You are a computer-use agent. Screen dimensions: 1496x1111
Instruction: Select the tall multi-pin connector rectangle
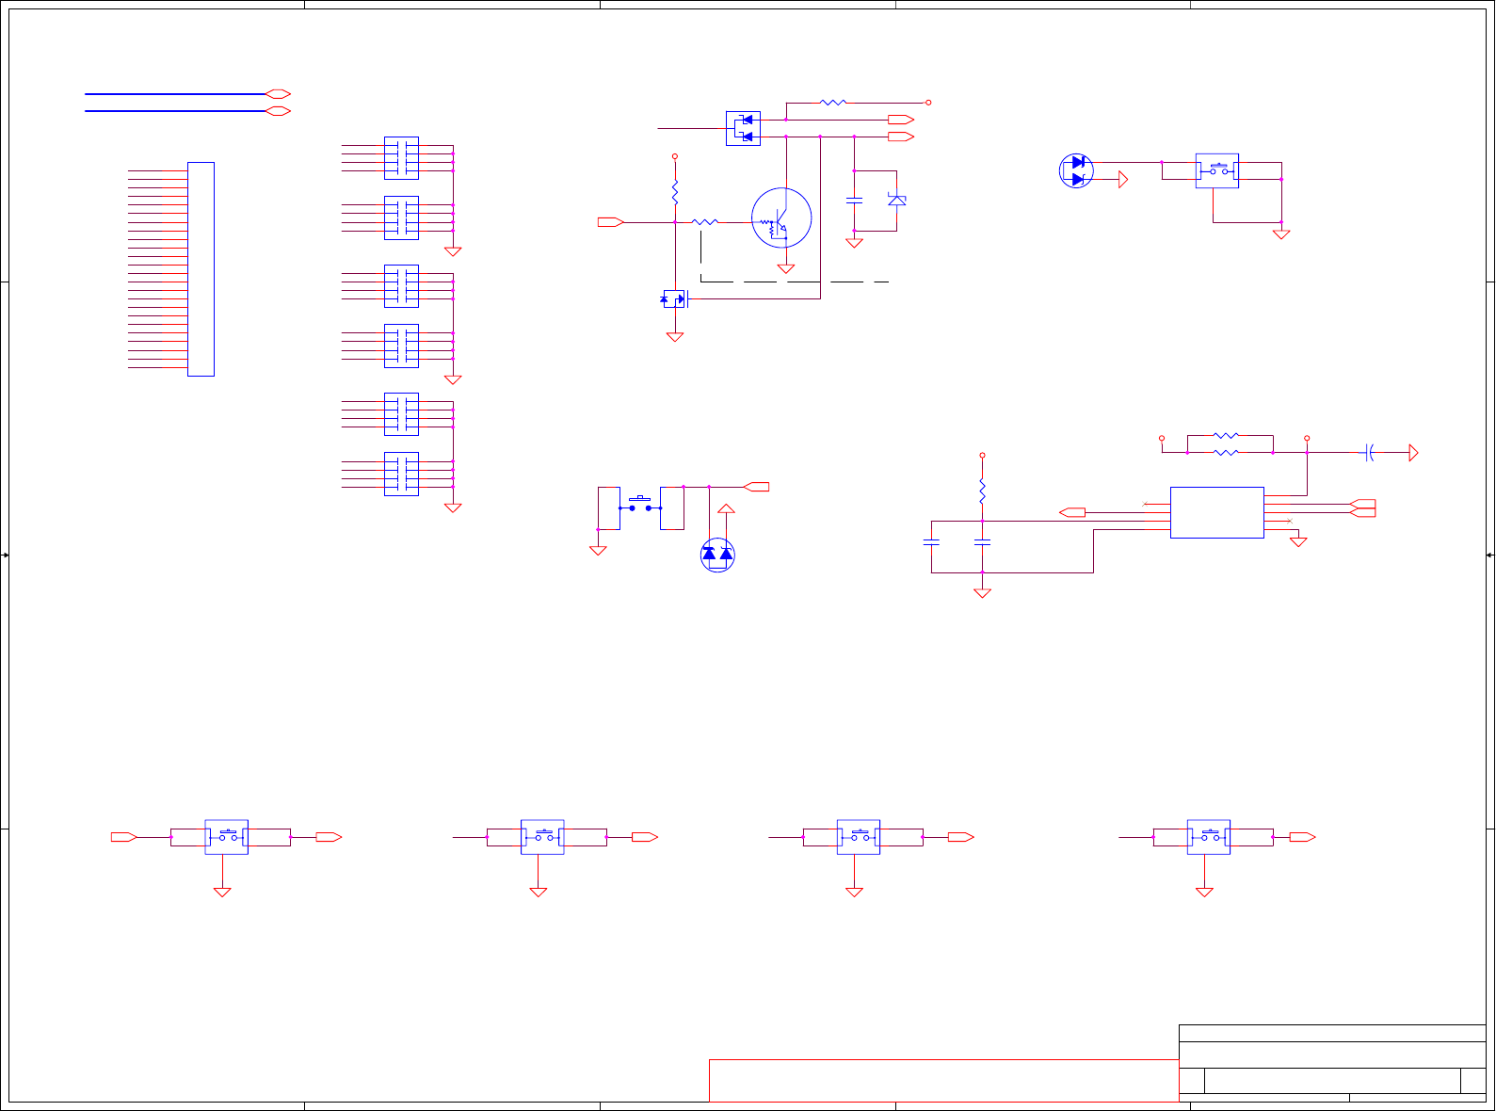click(x=201, y=269)
